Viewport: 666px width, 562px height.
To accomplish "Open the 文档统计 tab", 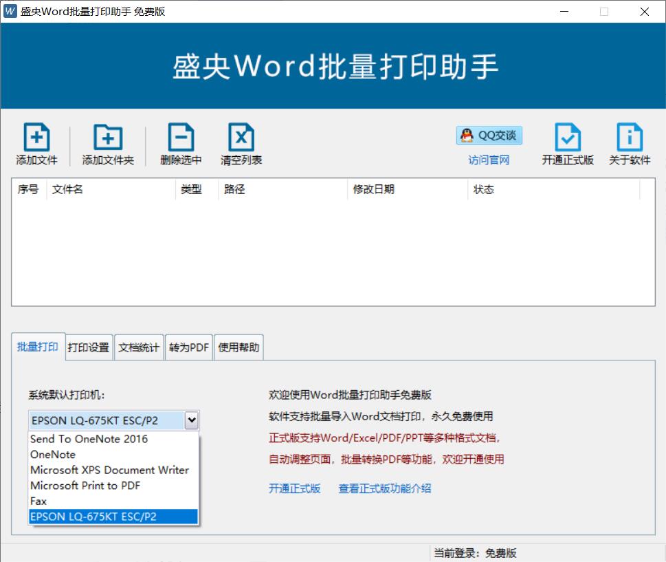I will pos(139,348).
